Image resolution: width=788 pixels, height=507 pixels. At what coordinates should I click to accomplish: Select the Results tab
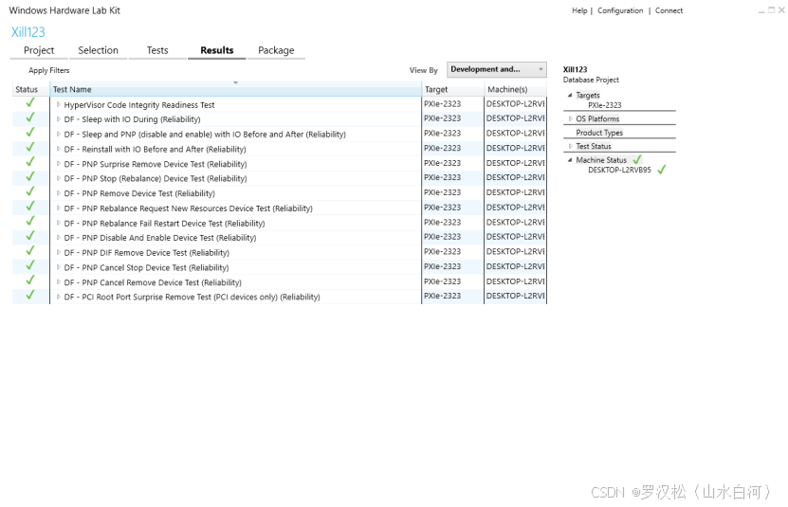click(x=216, y=50)
